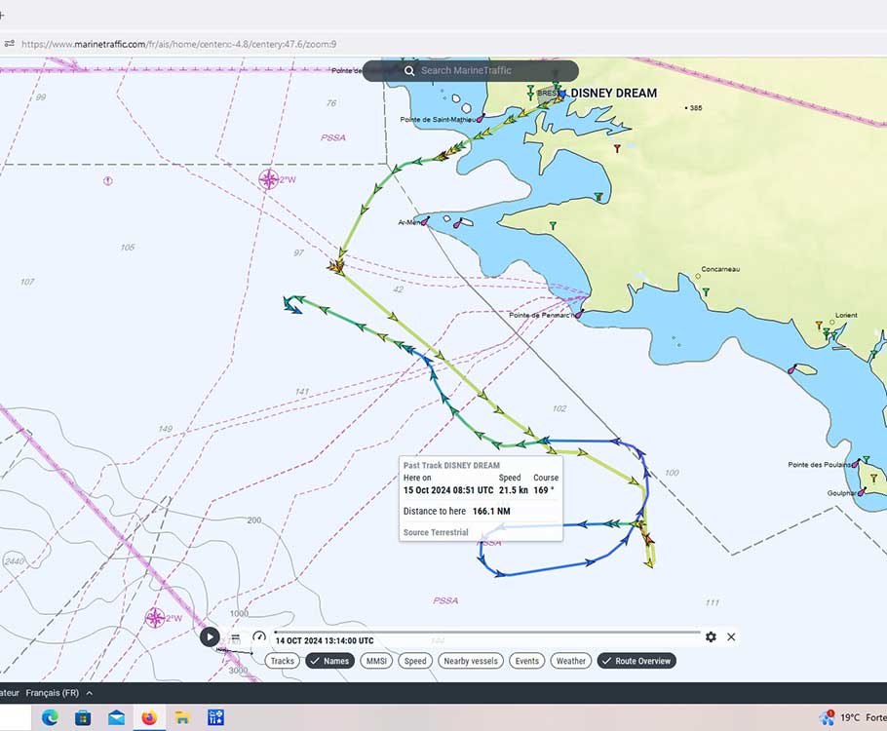
Task: Open File Explorer from the taskbar
Action: [182, 717]
